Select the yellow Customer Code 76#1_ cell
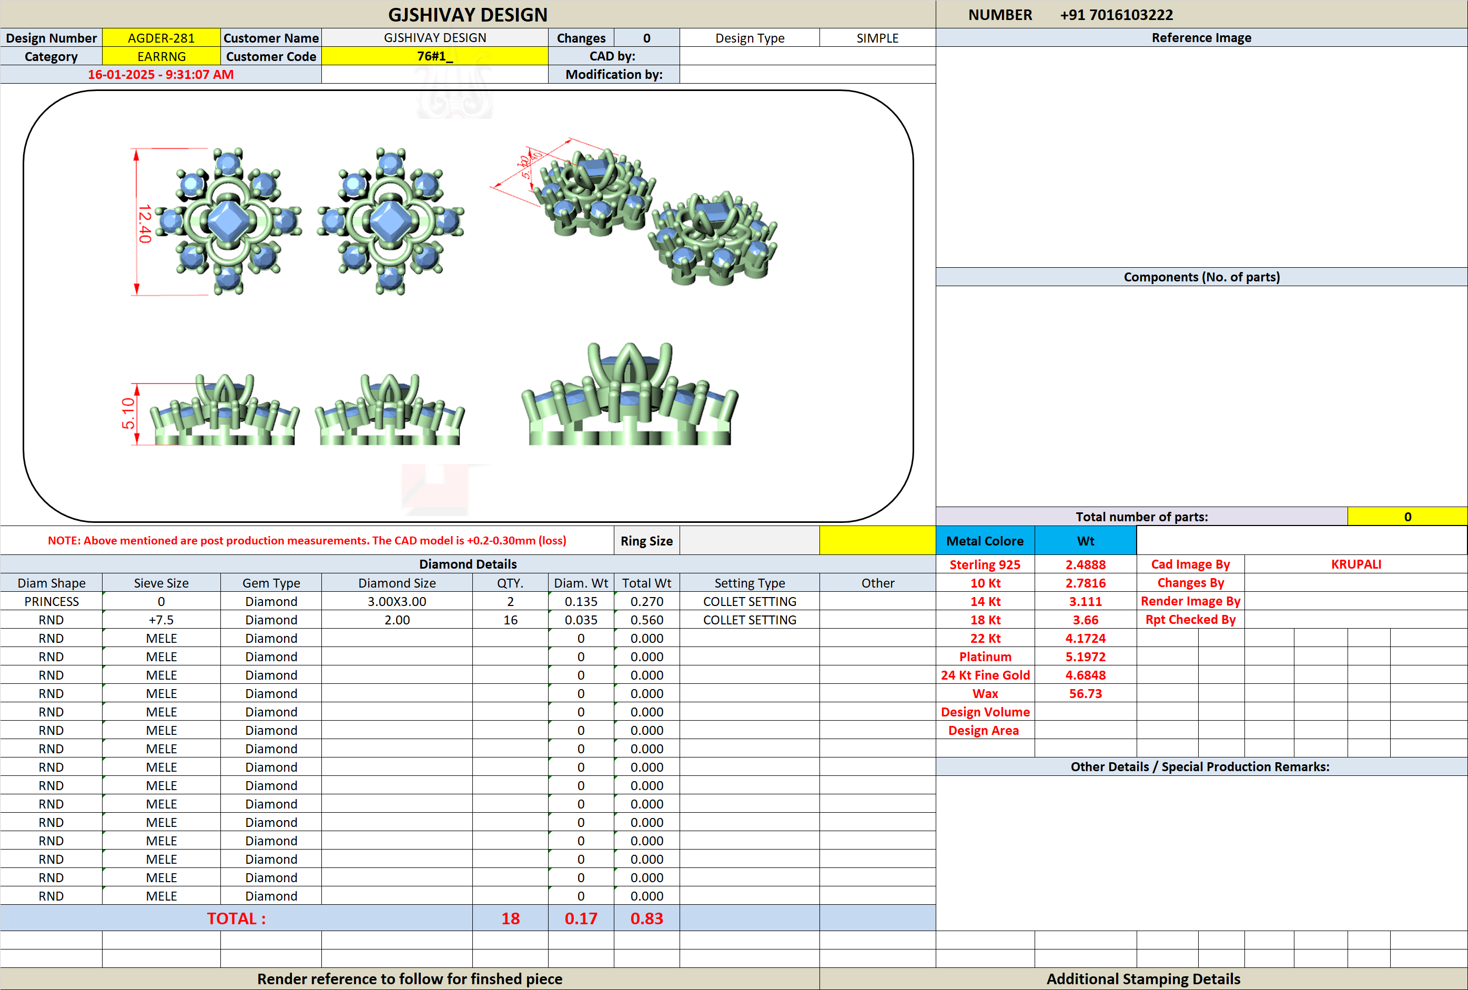The image size is (1468, 990). pyautogui.click(x=435, y=56)
